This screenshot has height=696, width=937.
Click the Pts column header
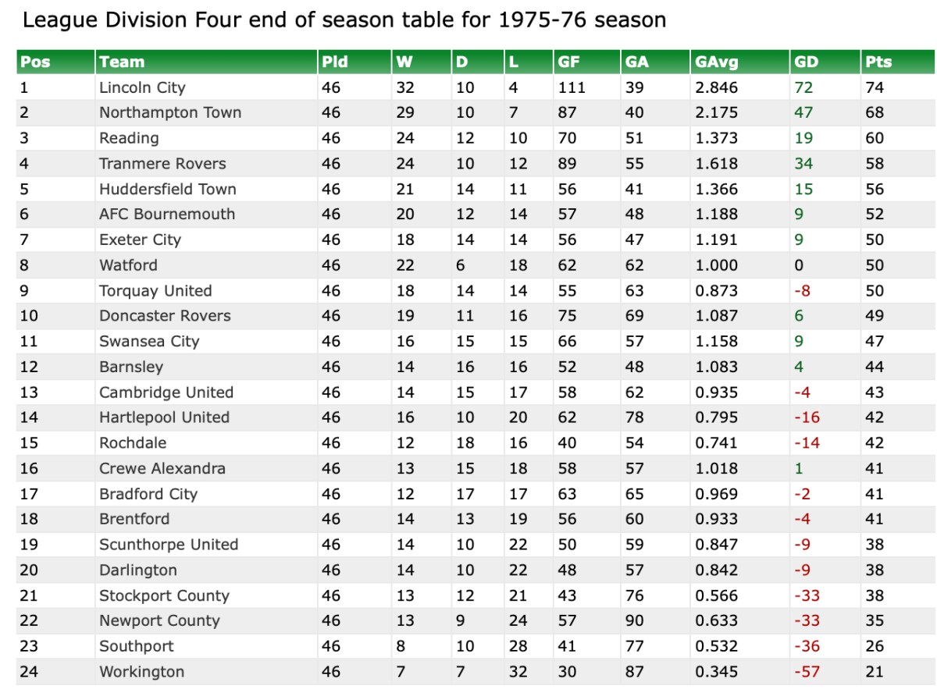878,62
